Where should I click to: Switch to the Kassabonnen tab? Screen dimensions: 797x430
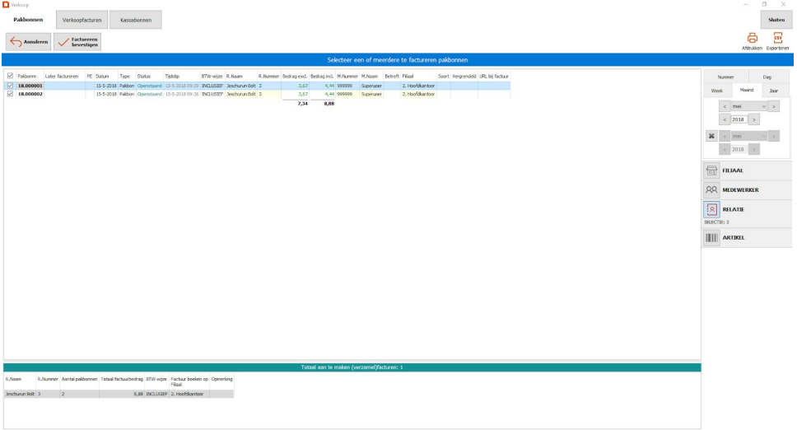point(136,19)
